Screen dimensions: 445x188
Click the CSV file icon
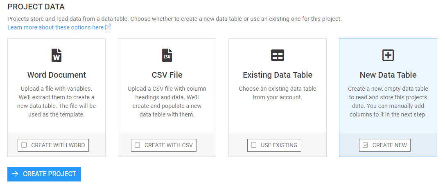(x=167, y=55)
